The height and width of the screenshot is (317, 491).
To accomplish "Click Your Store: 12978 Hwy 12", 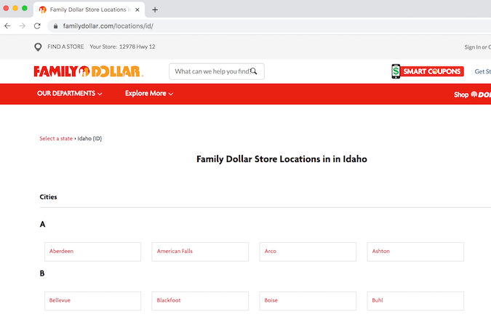I will (122, 47).
